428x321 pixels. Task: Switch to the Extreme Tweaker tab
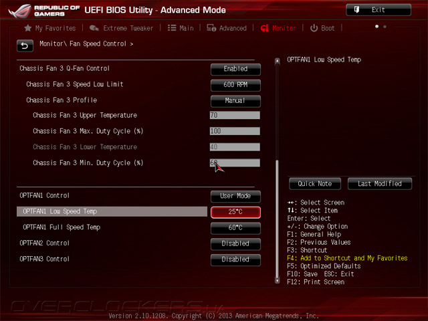pyautogui.click(x=122, y=28)
